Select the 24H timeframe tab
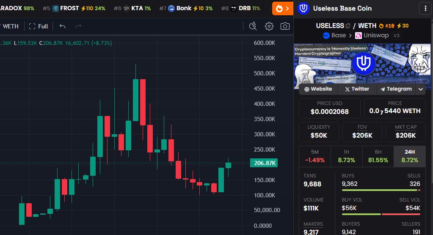 point(410,156)
